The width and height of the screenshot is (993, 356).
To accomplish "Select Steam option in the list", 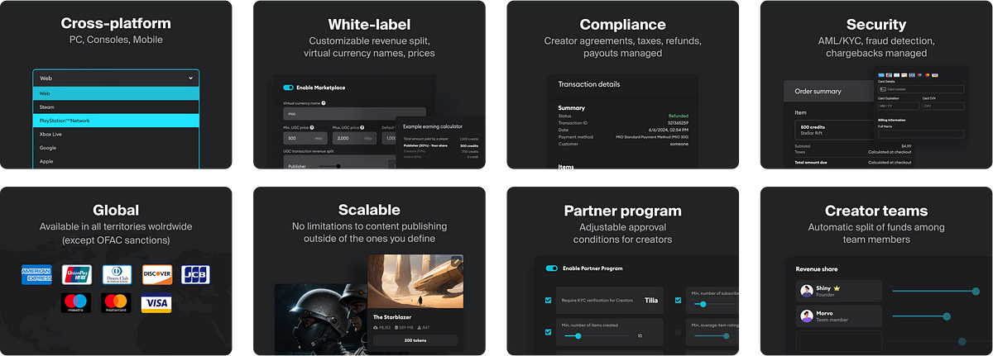I will click(116, 107).
